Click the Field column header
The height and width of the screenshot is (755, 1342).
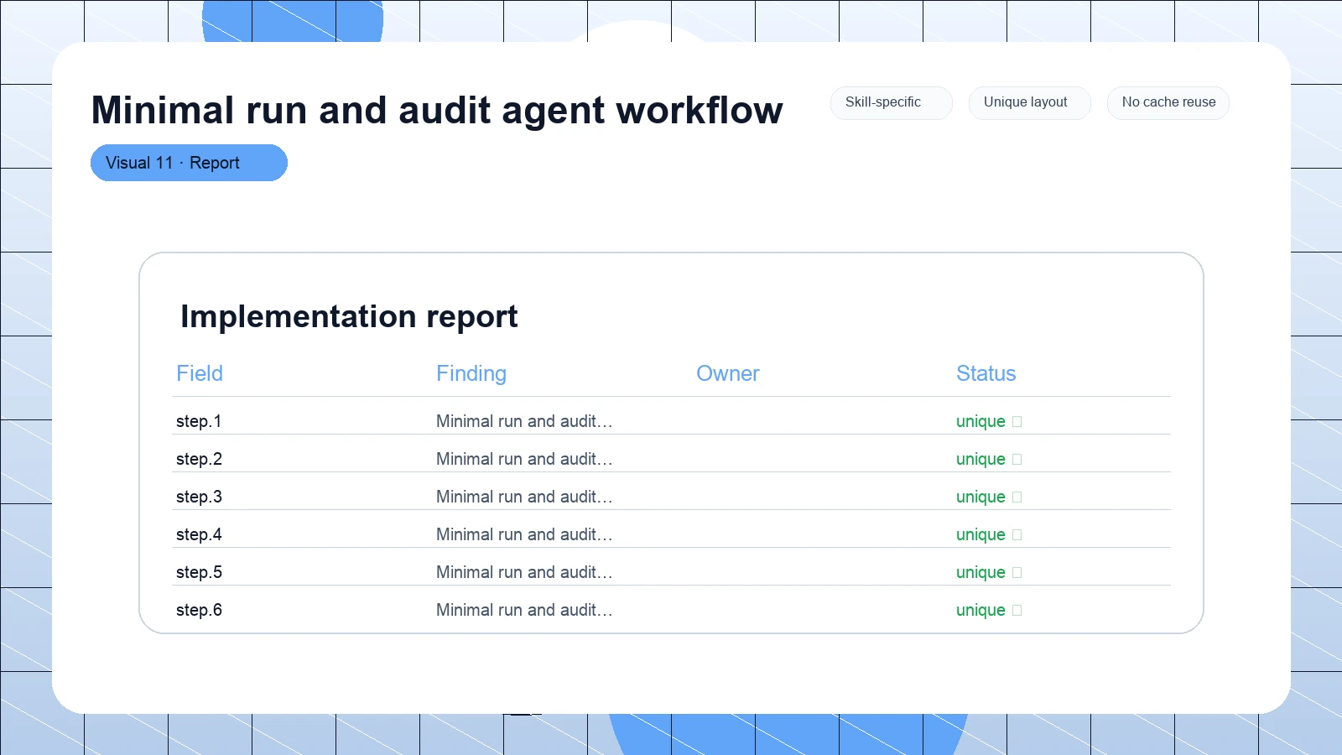[x=200, y=373]
